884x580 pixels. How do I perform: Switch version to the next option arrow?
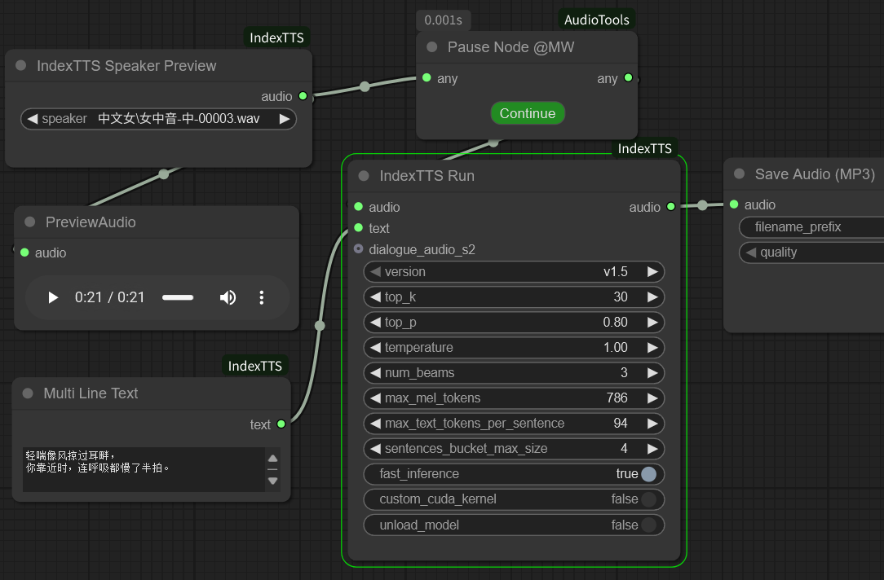coord(652,272)
